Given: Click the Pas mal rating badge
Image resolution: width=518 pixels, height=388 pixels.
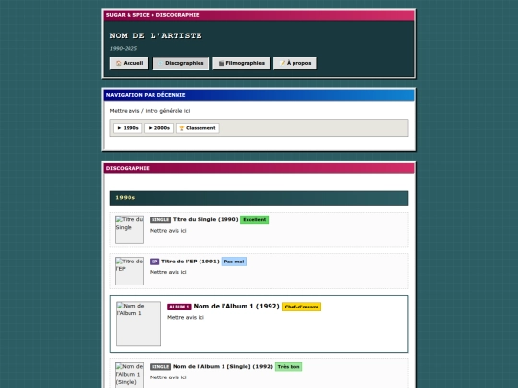Looking at the screenshot, I should (233, 262).
